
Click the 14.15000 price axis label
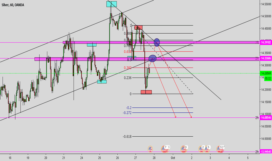click(x=266, y=102)
